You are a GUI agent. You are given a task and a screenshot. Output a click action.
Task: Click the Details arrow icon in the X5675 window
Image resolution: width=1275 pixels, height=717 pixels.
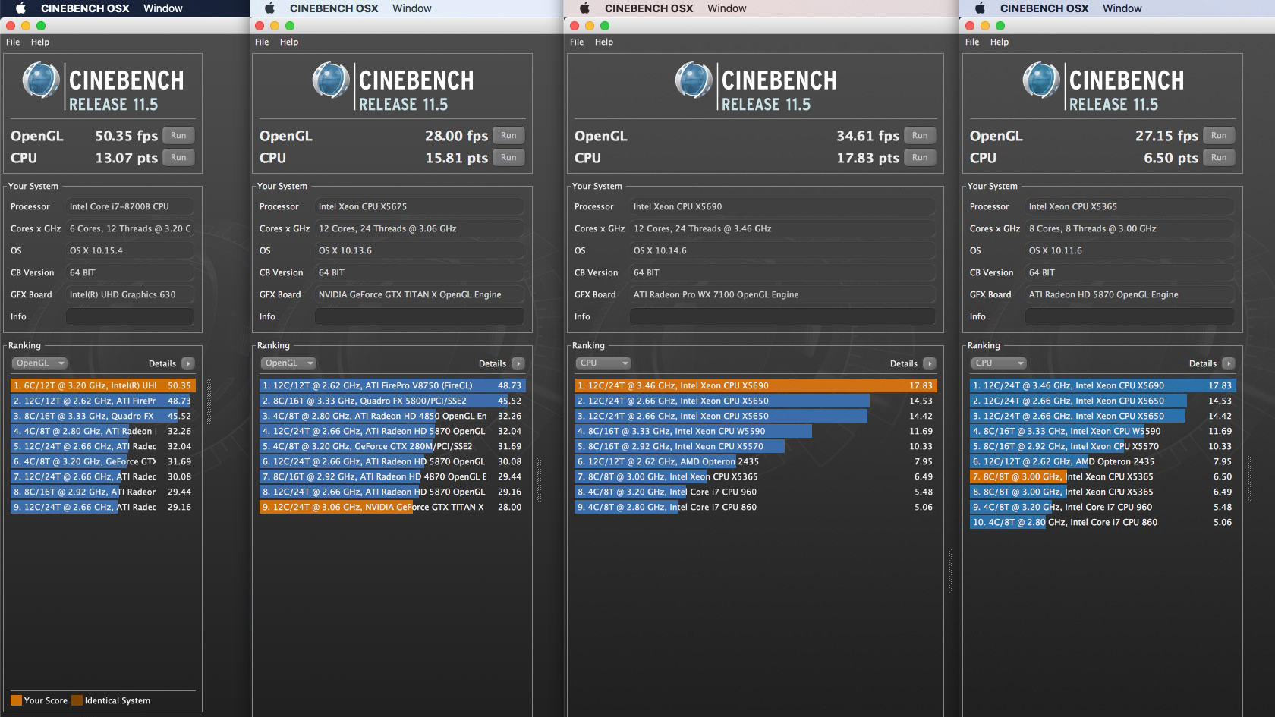pos(518,364)
